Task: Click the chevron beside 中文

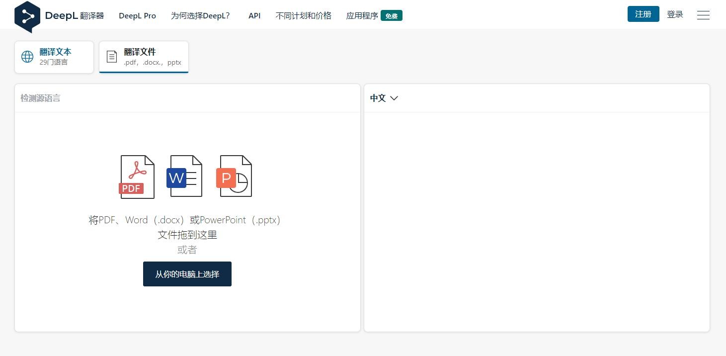Action: click(394, 98)
